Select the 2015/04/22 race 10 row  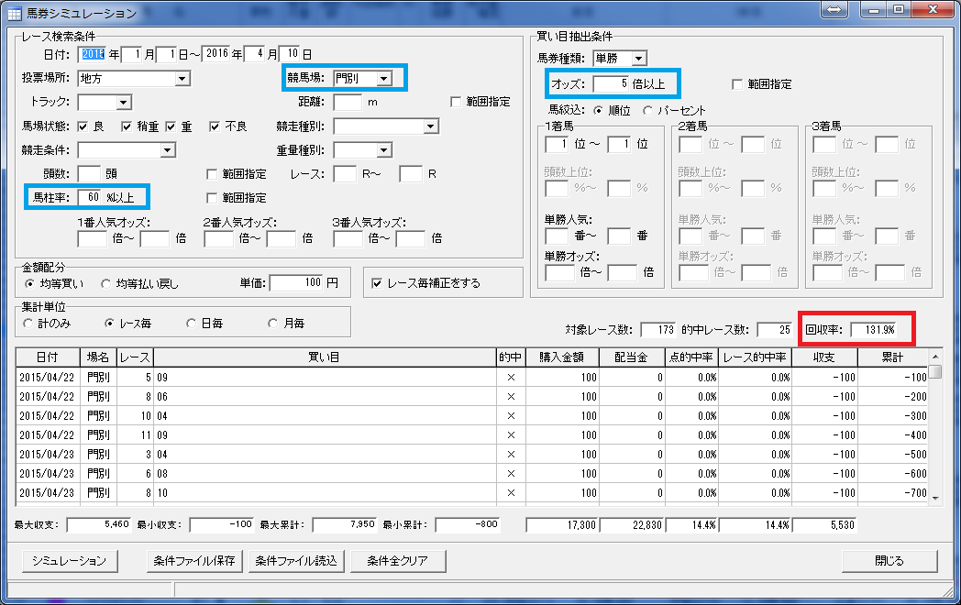[x=472, y=416]
